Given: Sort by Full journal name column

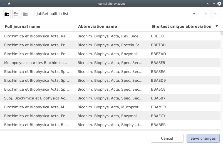Looking at the screenshot, I should pos(23,27).
